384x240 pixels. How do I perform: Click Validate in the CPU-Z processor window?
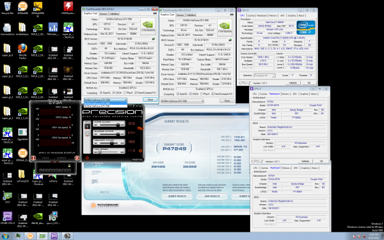point(293,83)
